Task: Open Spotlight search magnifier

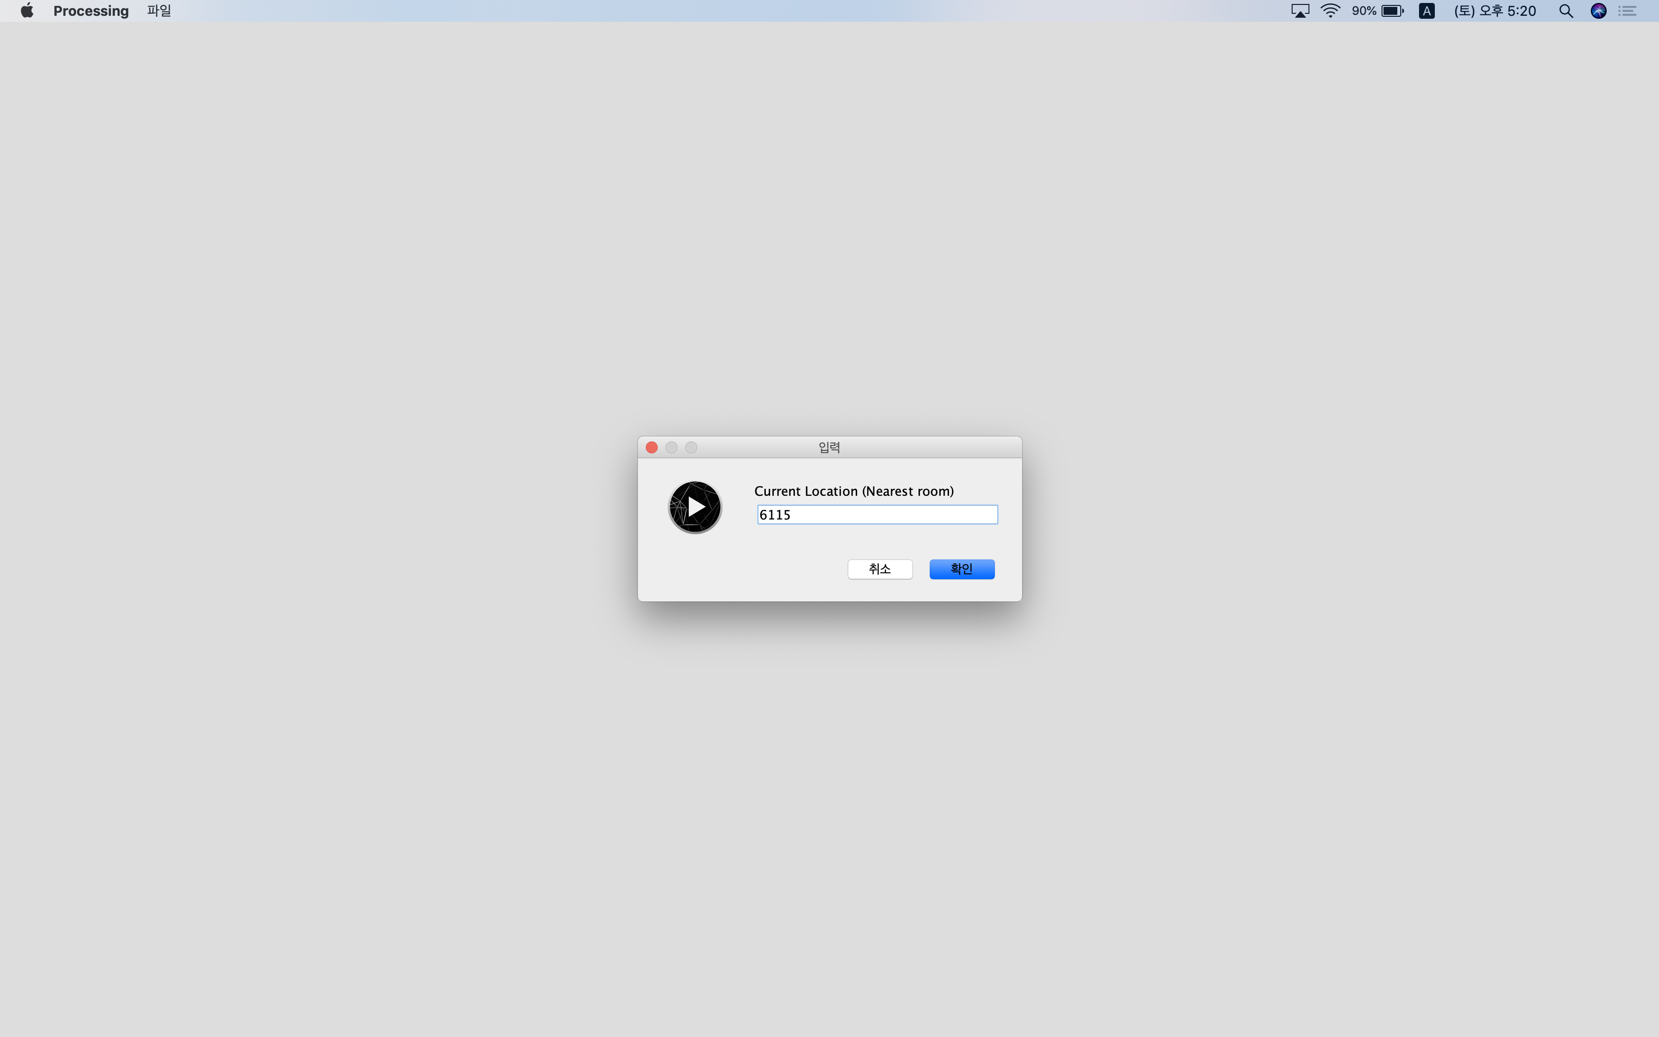Action: [x=1566, y=11]
